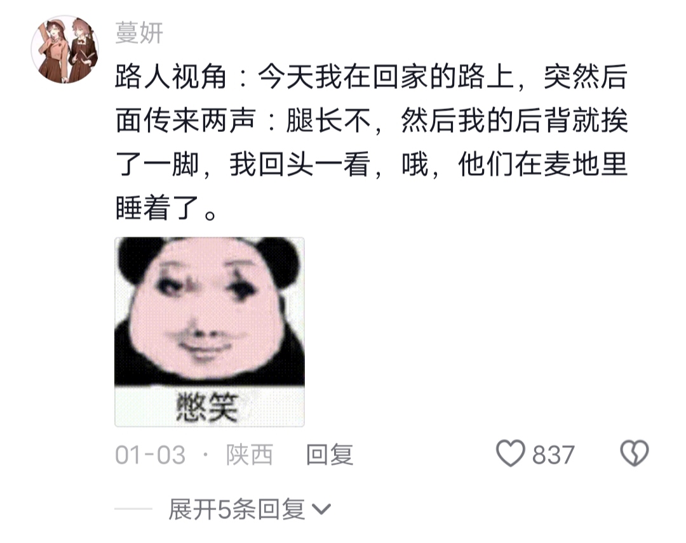
Task: Click the 憋笑 caption on the meme
Action: (207, 407)
